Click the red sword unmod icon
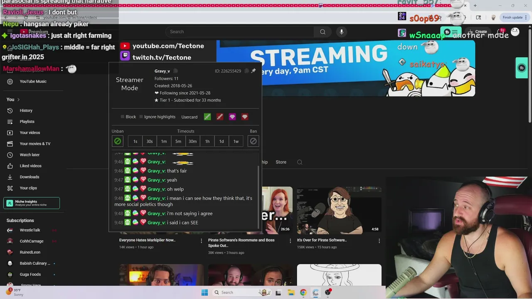This screenshot has width=532, height=299. (220, 117)
